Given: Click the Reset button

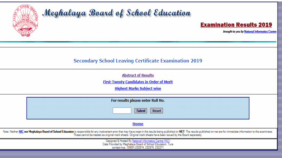Looking at the screenshot, I should (157, 111).
